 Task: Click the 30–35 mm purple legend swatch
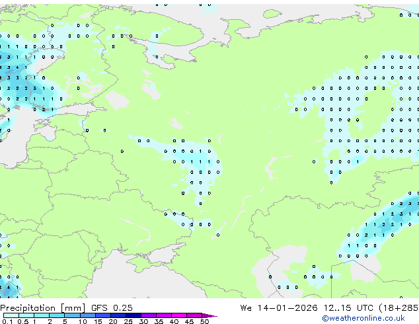click(x=148, y=315)
